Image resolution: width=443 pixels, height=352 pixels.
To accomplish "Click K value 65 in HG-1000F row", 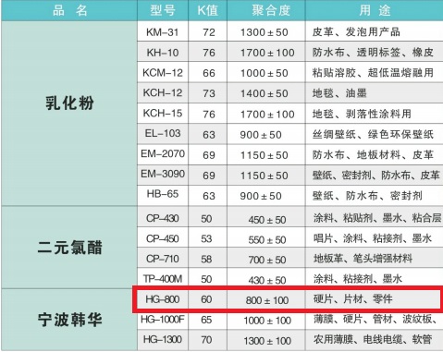I will coord(206,320).
